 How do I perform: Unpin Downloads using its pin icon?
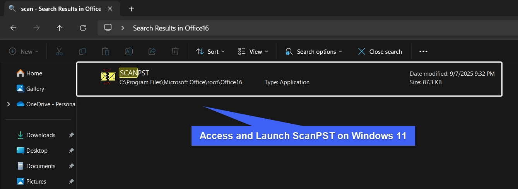(x=71, y=135)
